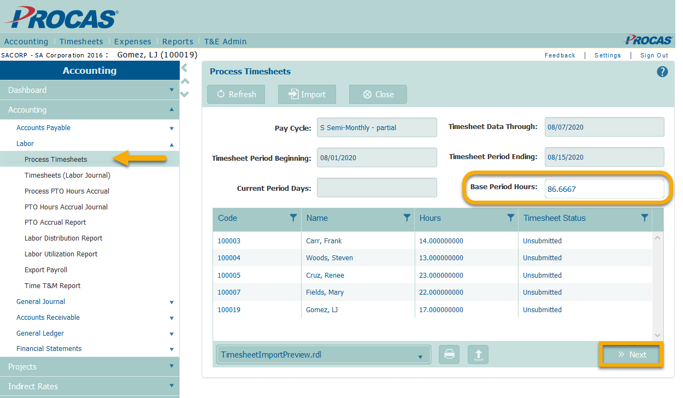Viewport: 683px width, 398px height.
Task: Open Labor Utilization Report
Action: tap(61, 254)
